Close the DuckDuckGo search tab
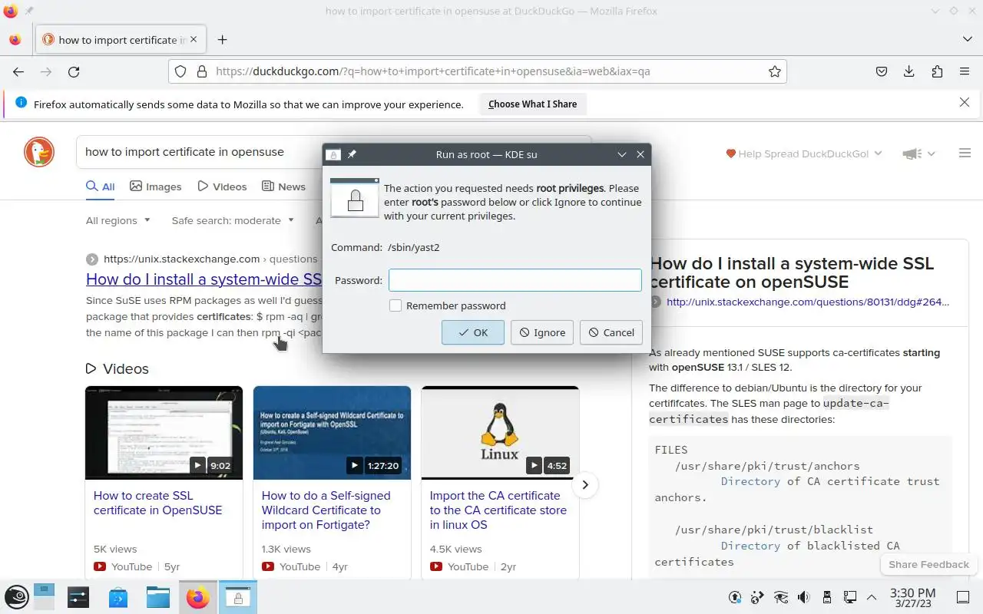 [x=194, y=39]
